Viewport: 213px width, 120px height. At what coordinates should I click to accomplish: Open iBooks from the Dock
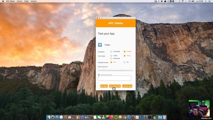120,117
